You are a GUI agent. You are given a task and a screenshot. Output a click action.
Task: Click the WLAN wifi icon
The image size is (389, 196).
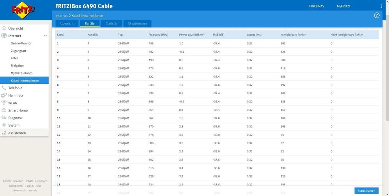point(4,103)
